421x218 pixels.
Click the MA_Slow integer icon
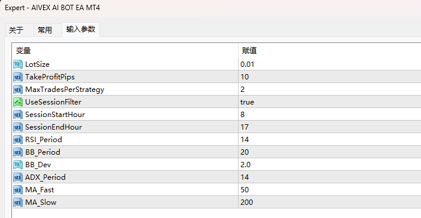tap(18, 202)
